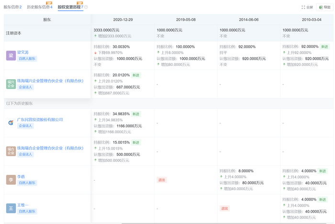Click 新进 badge in 广东民营投资 row
Viewport: 335px width, 224px height.
[x=136, y=114]
